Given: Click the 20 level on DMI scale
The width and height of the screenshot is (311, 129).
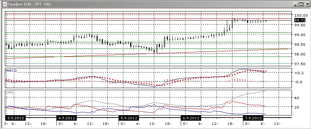Looking at the screenshot, I should 297,107.
